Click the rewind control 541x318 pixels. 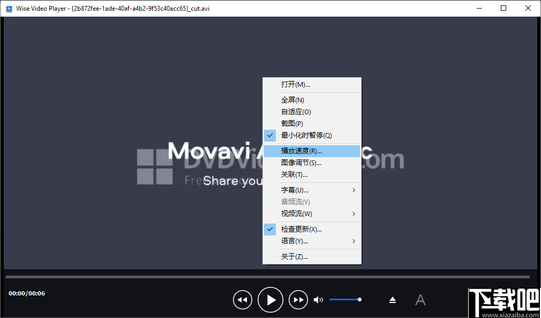(x=243, y=299)
